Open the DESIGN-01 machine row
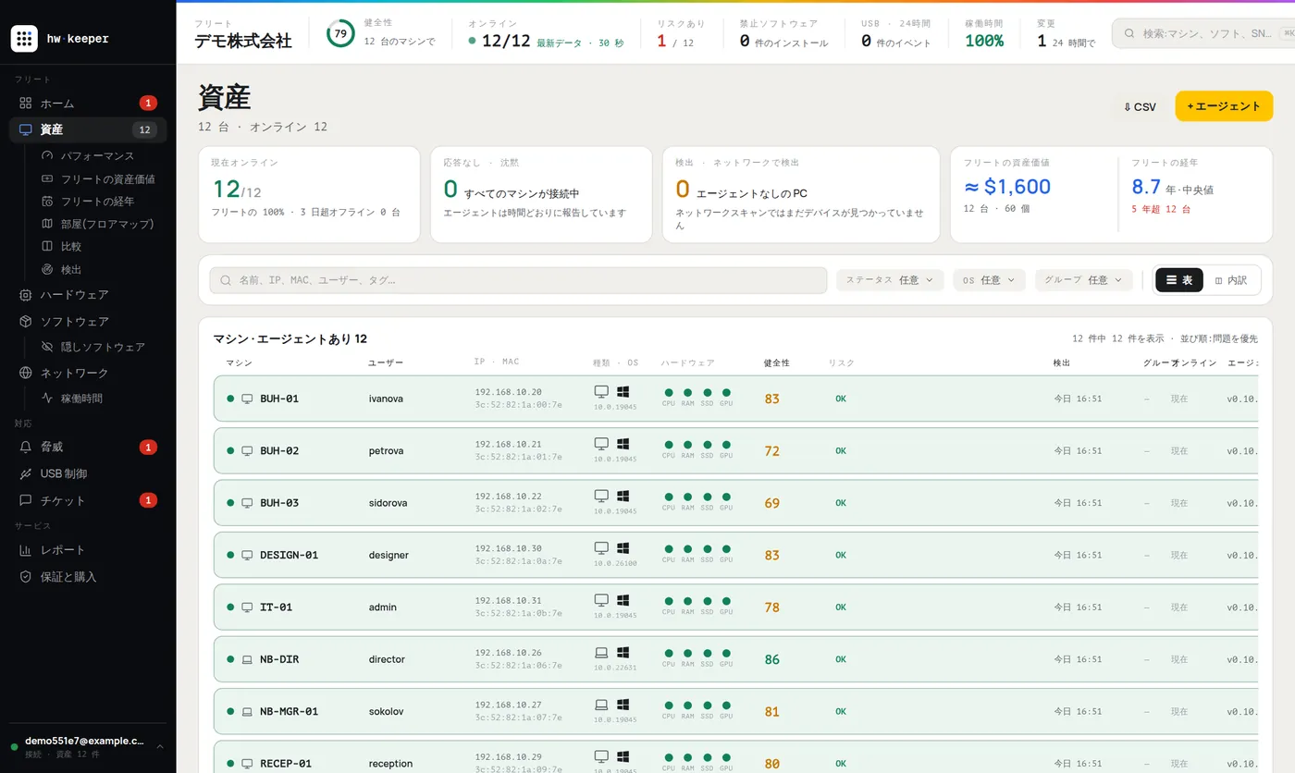The width and height of the screenshot is (1295, 773). (x=735, y=555)
